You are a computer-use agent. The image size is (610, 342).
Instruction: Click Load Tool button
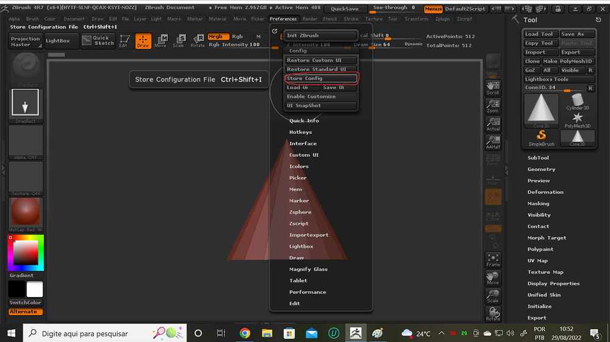[x=540, y=34]
